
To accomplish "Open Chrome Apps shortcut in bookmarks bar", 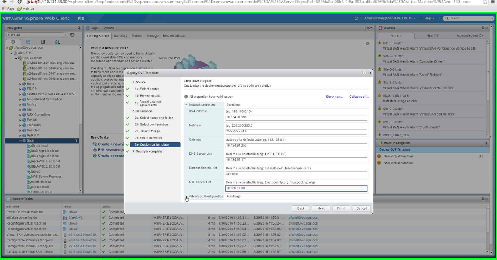I will [8, 8].
